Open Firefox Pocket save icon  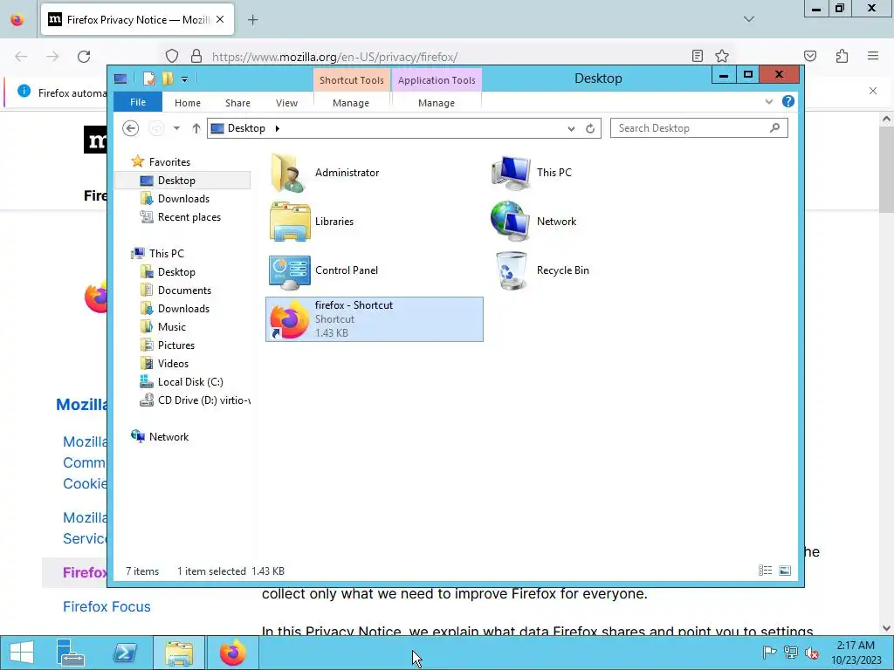[x=809, y=56]
